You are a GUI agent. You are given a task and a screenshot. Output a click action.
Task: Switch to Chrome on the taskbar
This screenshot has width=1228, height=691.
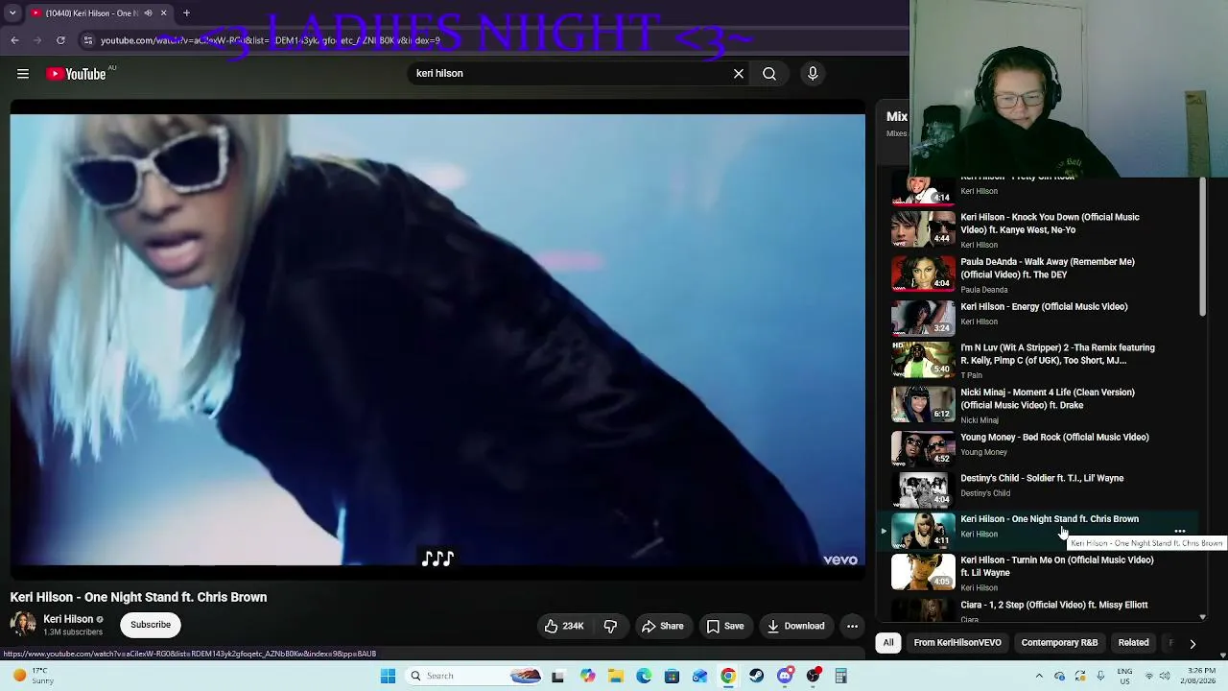[x=728, y=677]
